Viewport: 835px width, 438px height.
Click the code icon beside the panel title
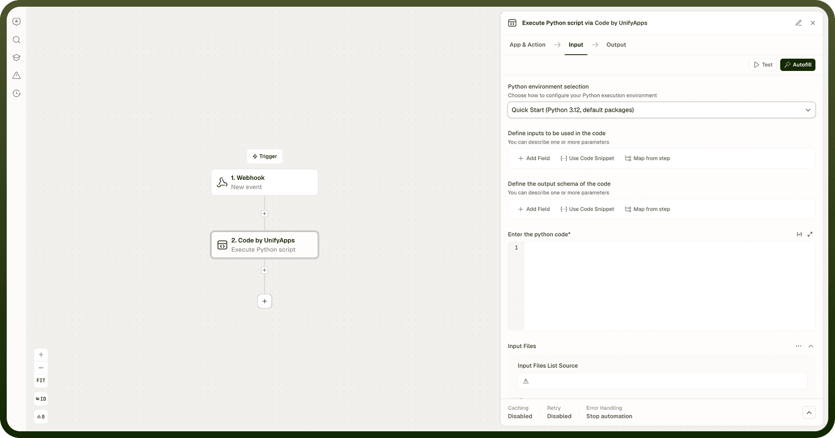512,23
